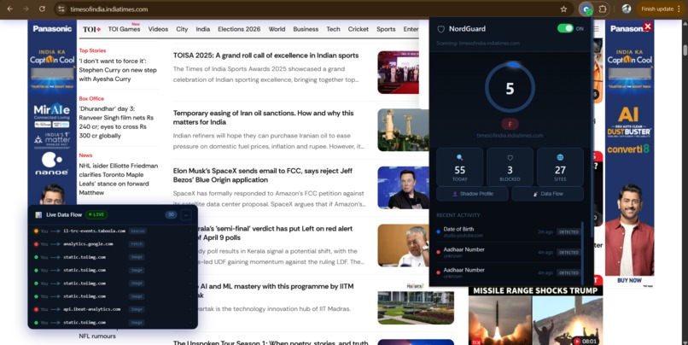Image resolution: width=688 pixels, height=345 pixels.
Task: Open the Data Flow button in NordGuard
Action: (x=548, y=194)
